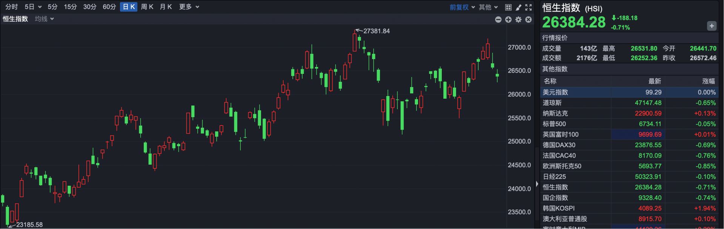
Task: Open the 其他 options dropdown
Action: pos(488,7)
